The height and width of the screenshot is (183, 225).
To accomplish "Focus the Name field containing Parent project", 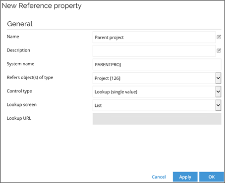I will click(154, 37).
